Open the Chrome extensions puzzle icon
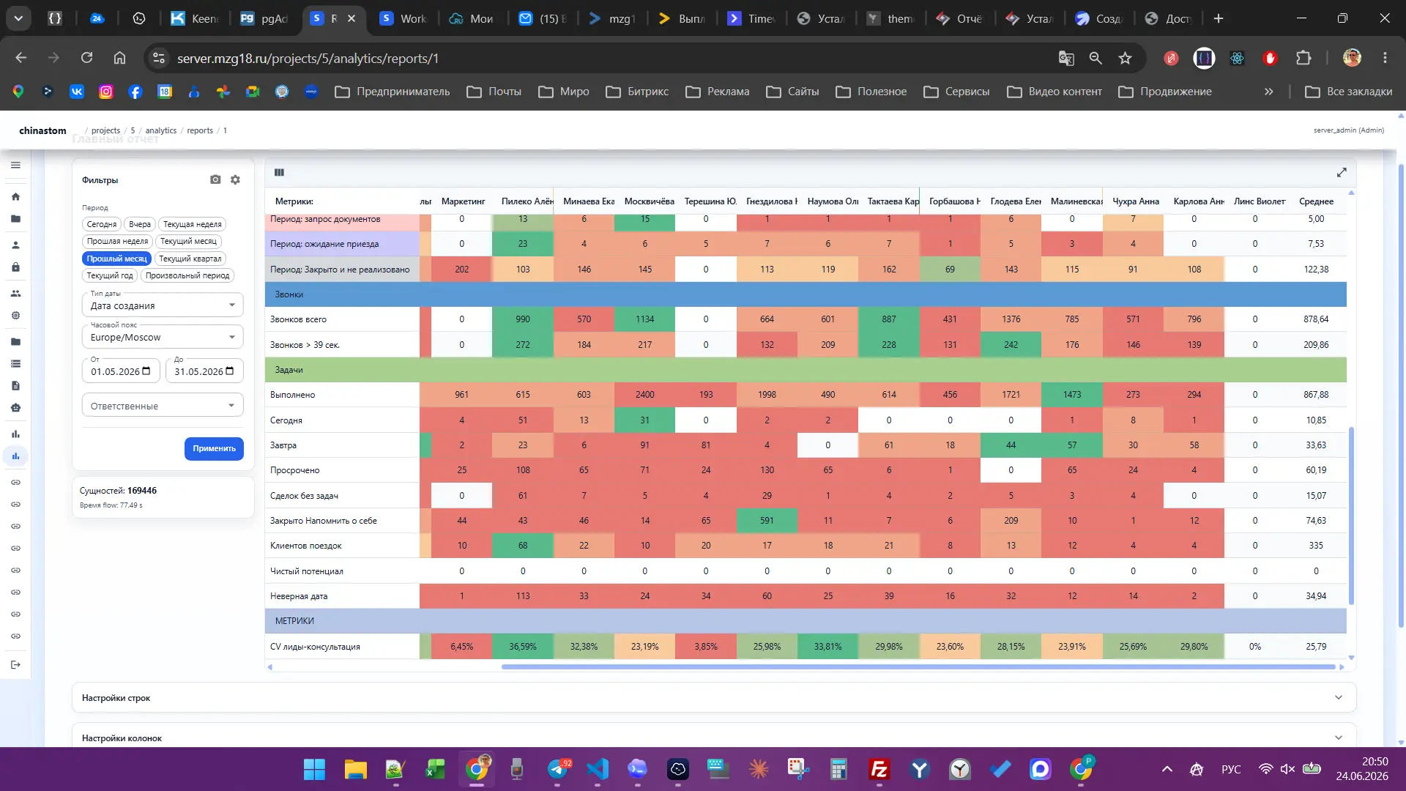Screen dimensions: 1406x791 click(x=1303, y=58)
